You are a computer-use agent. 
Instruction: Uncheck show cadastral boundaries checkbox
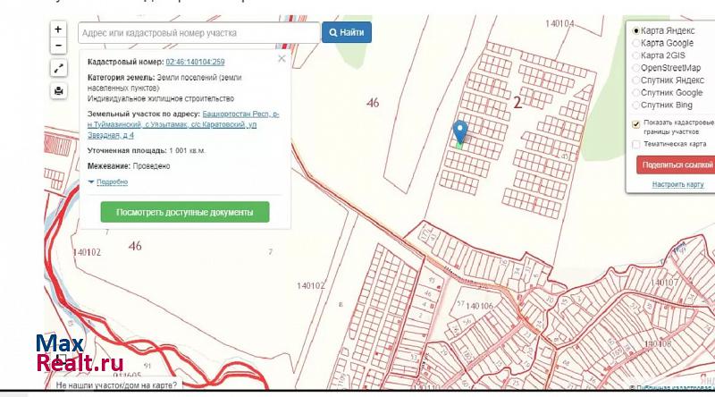tap(636, 125)
